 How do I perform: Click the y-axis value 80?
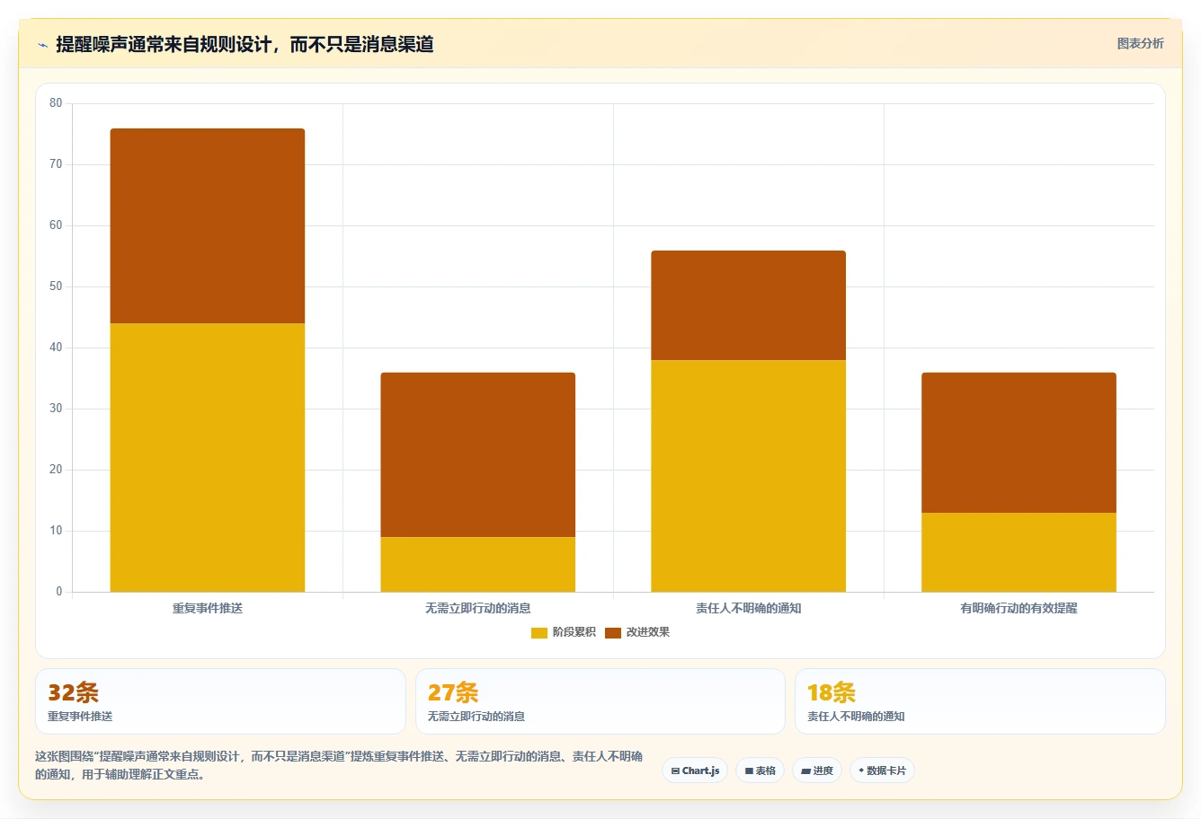[x=56, y=103]
